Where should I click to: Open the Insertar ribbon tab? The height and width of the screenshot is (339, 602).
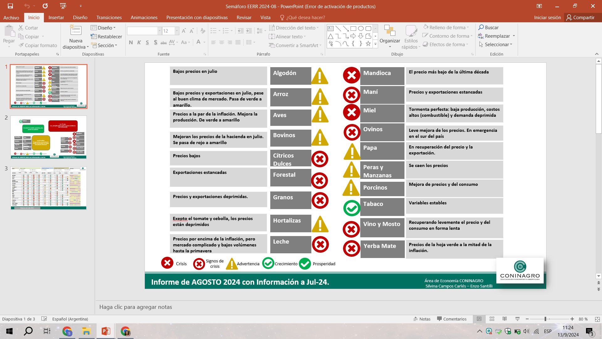pos(56,18)
